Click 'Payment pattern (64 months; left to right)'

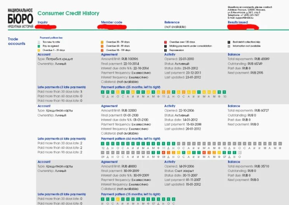(x=131, y=138)
